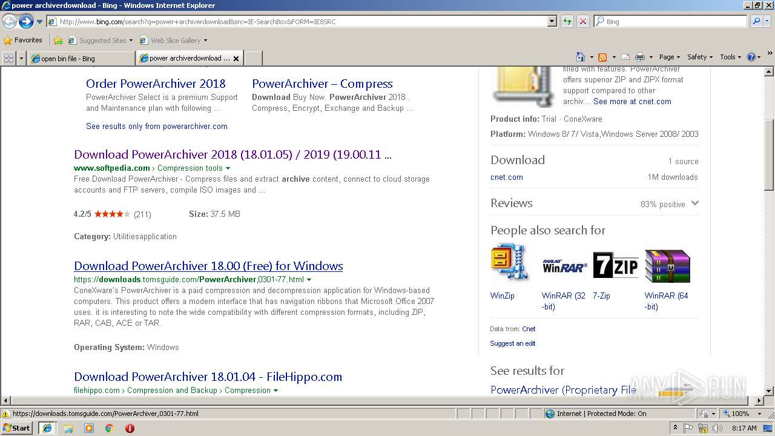Image resolution: width=775 pixels, height=436 pixels.
Task: Click the RSS feeds icon
Action: (x=602, y=57)
